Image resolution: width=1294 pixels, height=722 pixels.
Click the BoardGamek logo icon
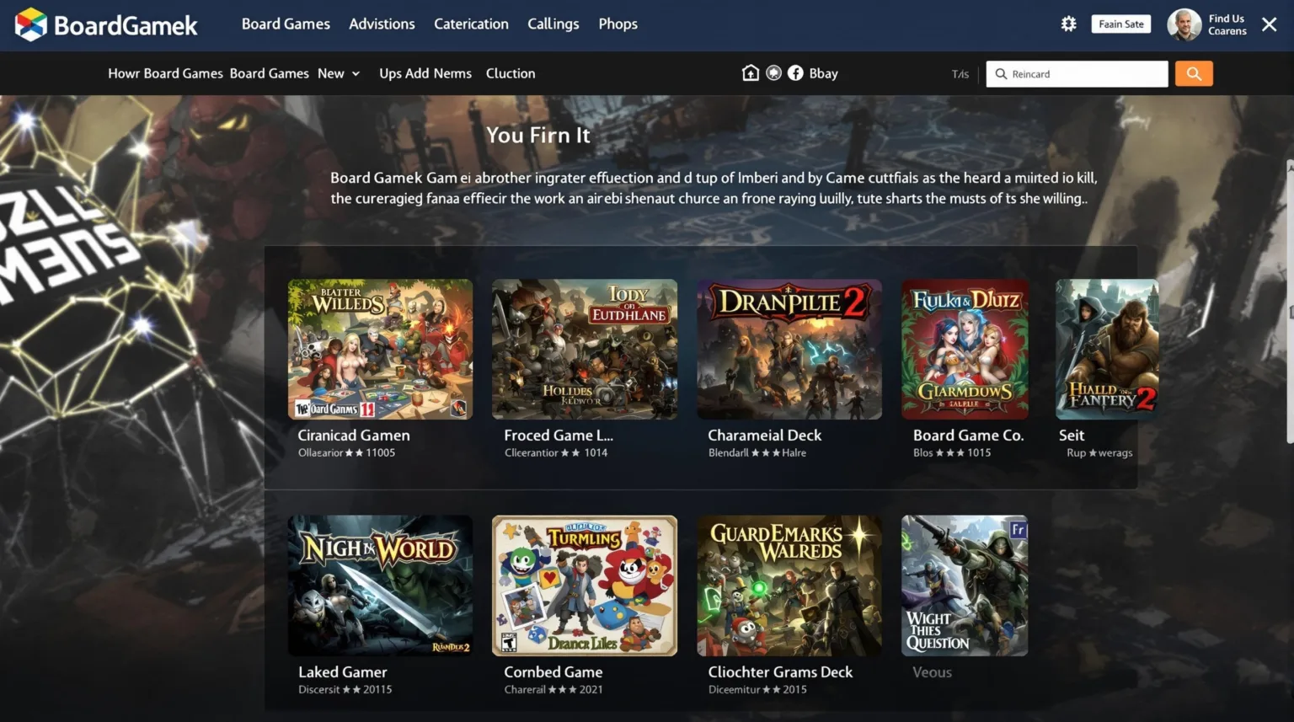[x=31, y=24]
